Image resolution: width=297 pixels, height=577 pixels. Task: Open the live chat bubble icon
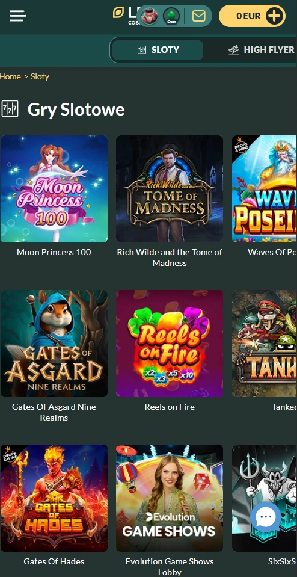click(x=265, y=517)
